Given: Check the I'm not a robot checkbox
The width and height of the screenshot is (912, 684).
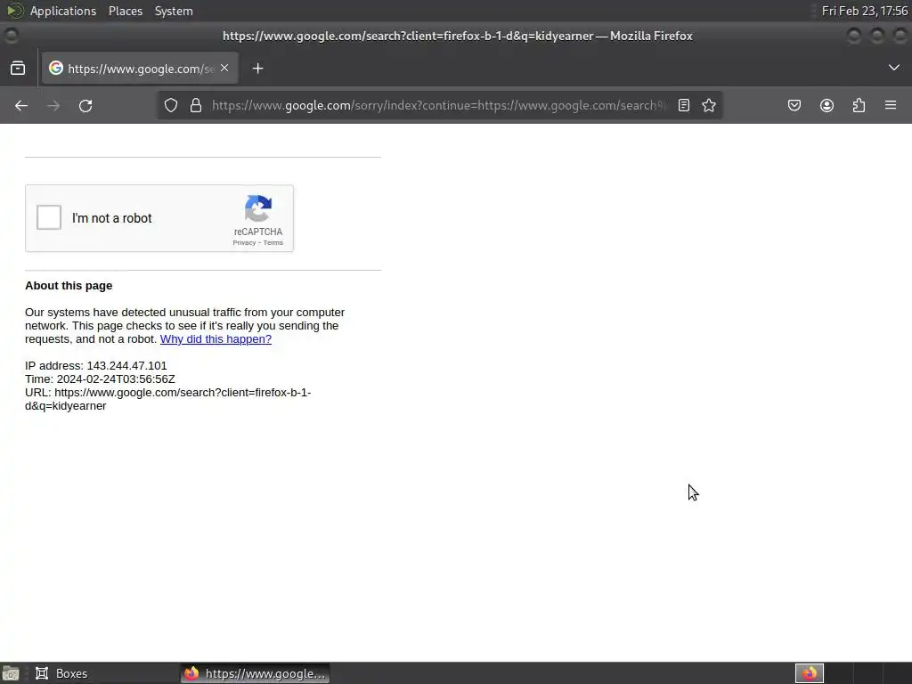Looking at the screenshot, I should click(49, 217).
